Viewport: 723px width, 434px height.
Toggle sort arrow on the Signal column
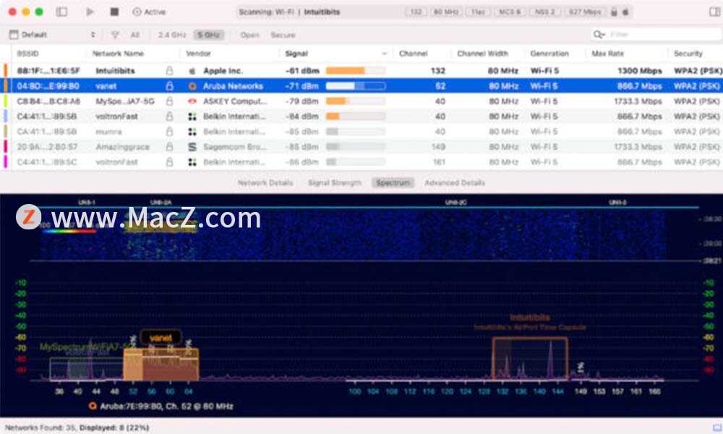coord(384,54)
